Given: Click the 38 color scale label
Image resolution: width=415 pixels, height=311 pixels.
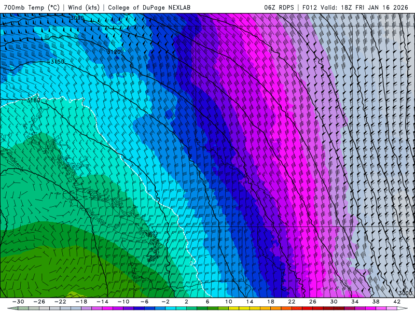Looking at the screenshot, I should tap(376, 302).
